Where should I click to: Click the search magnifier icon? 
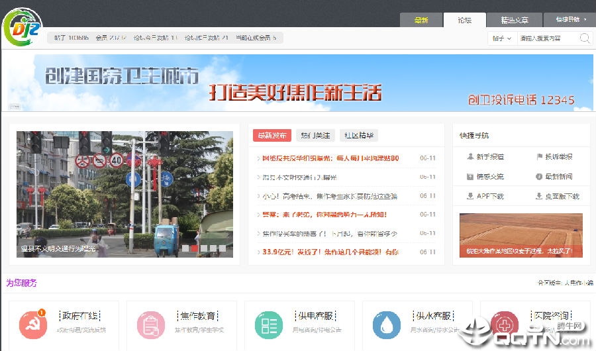pyautogui.click(x=585, y=38)
